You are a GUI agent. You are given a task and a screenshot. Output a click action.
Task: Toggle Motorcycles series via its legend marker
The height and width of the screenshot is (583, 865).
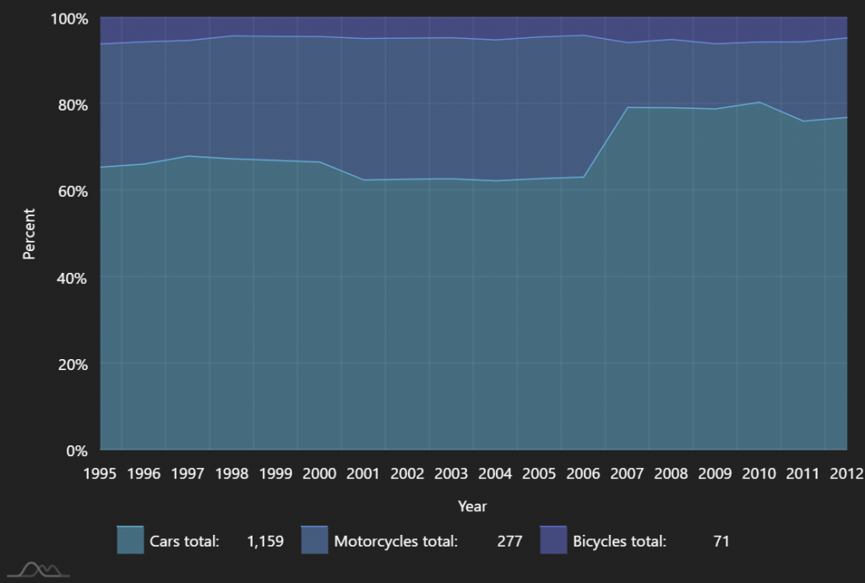pos(314,541)
